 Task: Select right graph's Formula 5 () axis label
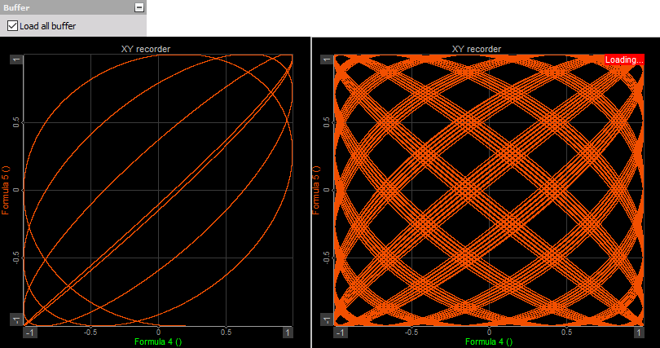point(316,190)
